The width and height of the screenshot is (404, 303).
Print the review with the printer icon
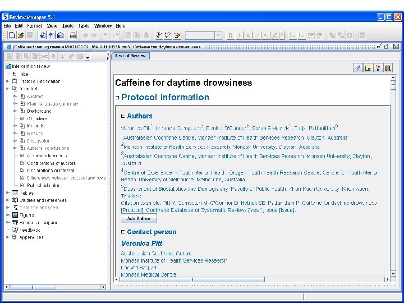tap(73, 35)
